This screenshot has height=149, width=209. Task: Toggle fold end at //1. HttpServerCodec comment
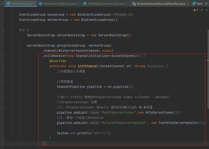point(3,107)
